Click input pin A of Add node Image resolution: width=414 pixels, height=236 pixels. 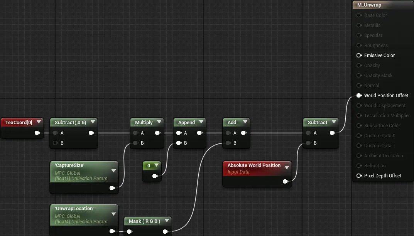pyautogui.click(x=228, y=133)
